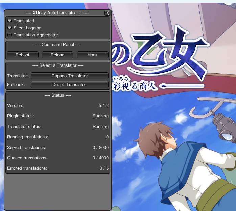The width and height of the screenshot is (236, 211).
Task: Close the XUnity.AutoTranslator UI window
Action: (x=107, y=13)
